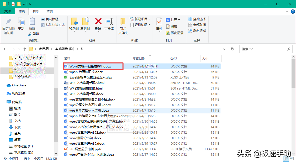This screenshot has width=296, height=162.
Task: Collapse the ribbon with the chevron
Action: click(287, 12)
